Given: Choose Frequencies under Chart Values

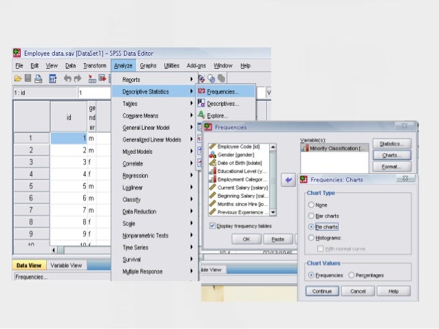Looking at the screenshot, I should [311, 275].
